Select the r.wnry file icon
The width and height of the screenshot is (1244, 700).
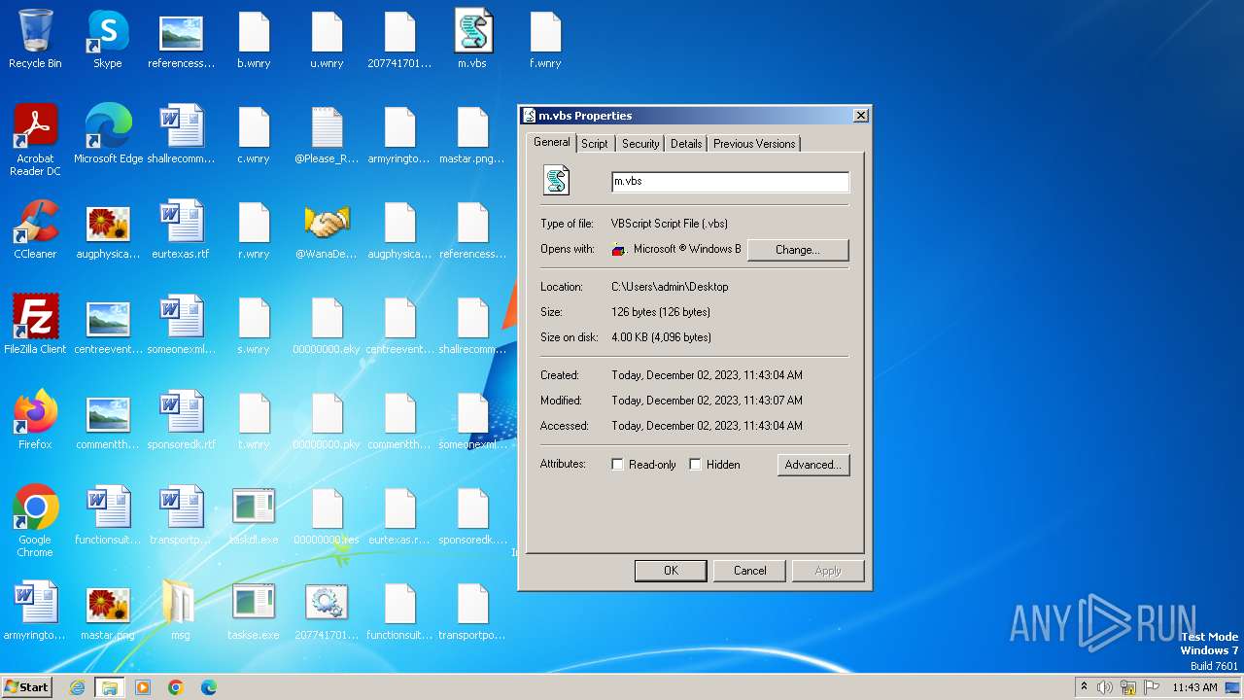pos(254,229)
